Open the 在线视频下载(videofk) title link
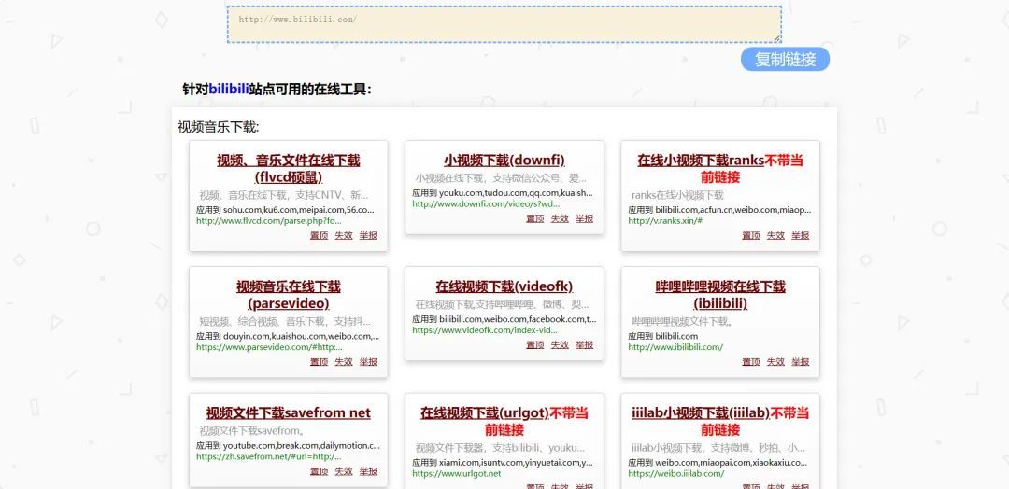 pyautogui.click(x=504, y=286)
